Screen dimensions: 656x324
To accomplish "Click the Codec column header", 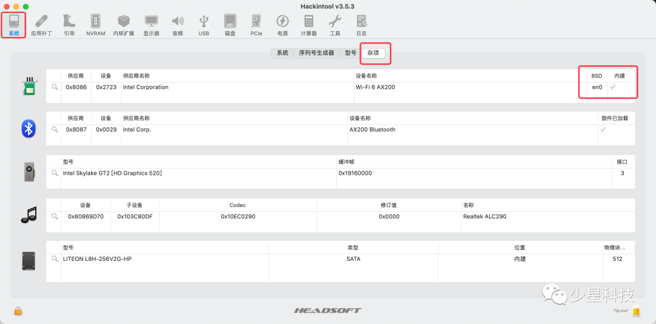I will (x=237, y=205).
